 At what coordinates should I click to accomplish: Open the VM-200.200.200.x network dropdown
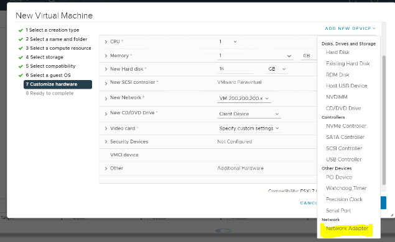[x=244, y=98]
